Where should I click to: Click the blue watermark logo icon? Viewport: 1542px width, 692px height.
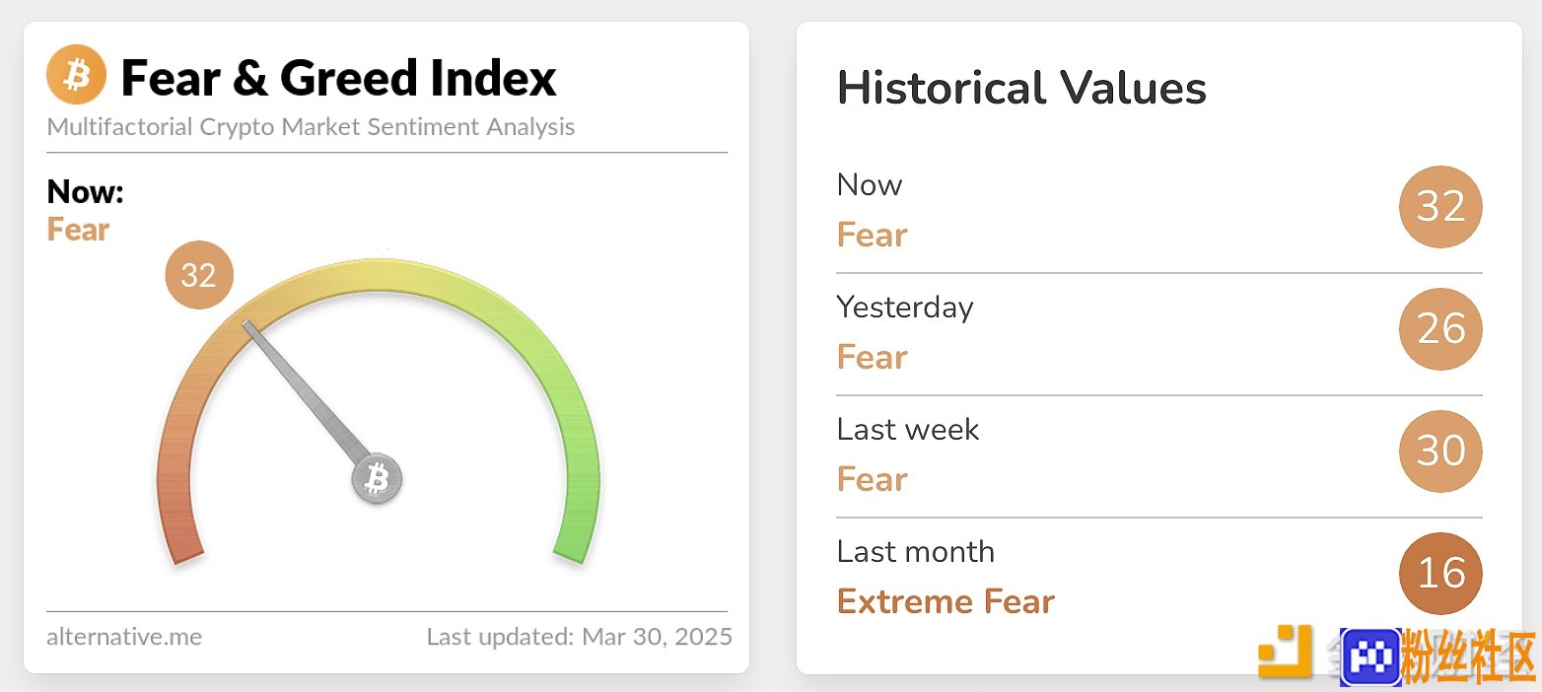point(1370,657)
